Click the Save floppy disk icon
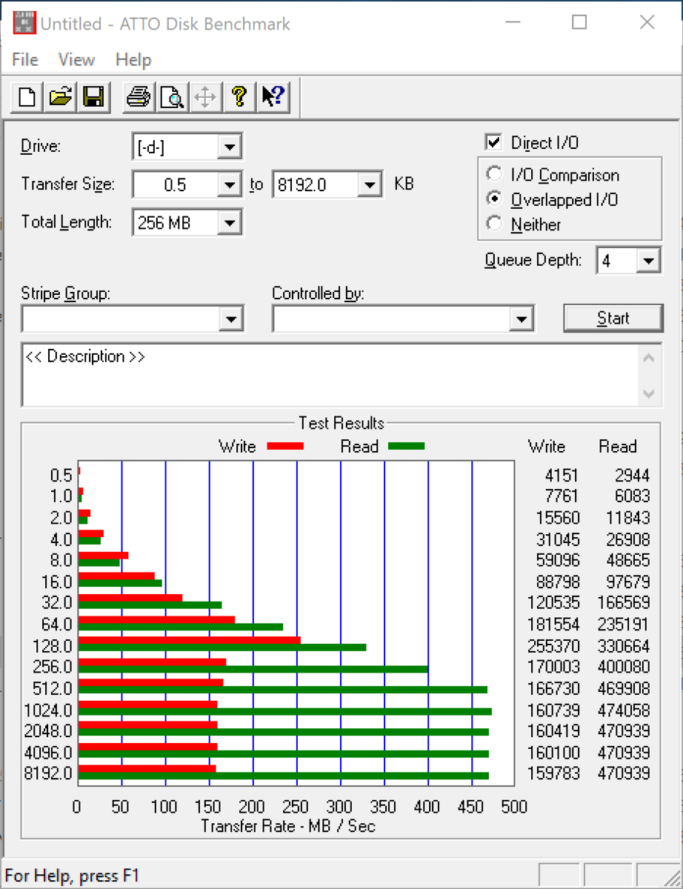Screen dimensions: 683x889 tap(93, 96)
